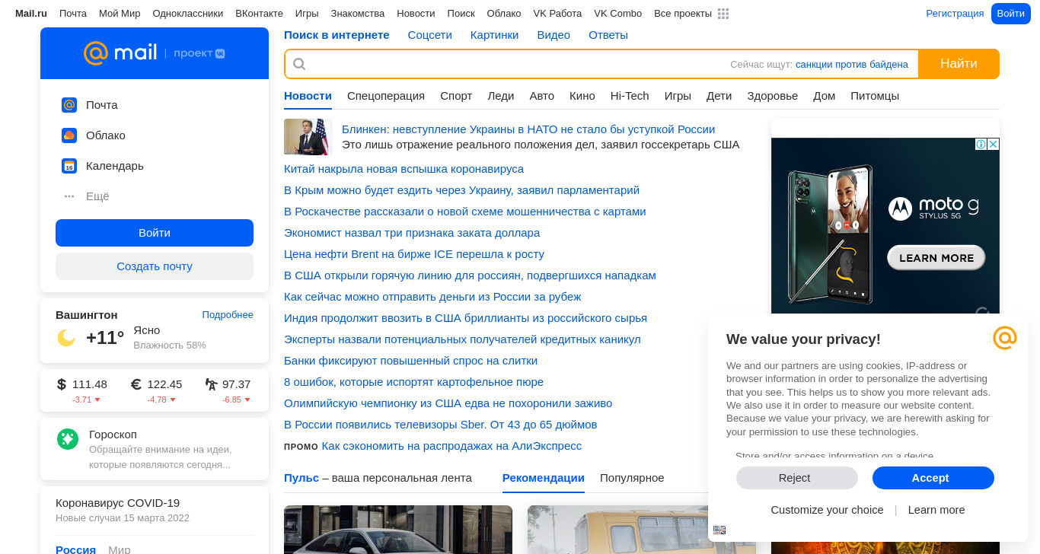Select the Видео search tab
The width and height of the screenshot is (1040, 554).
pyautogui.click(x=553, y=35)
